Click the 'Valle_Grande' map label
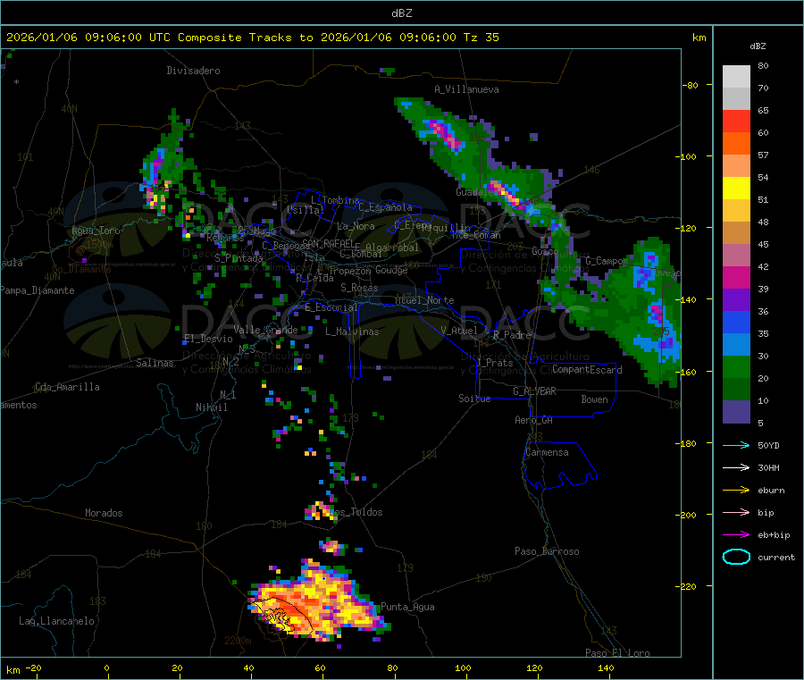This screenshot has width=804, height=680. point(265,330)
